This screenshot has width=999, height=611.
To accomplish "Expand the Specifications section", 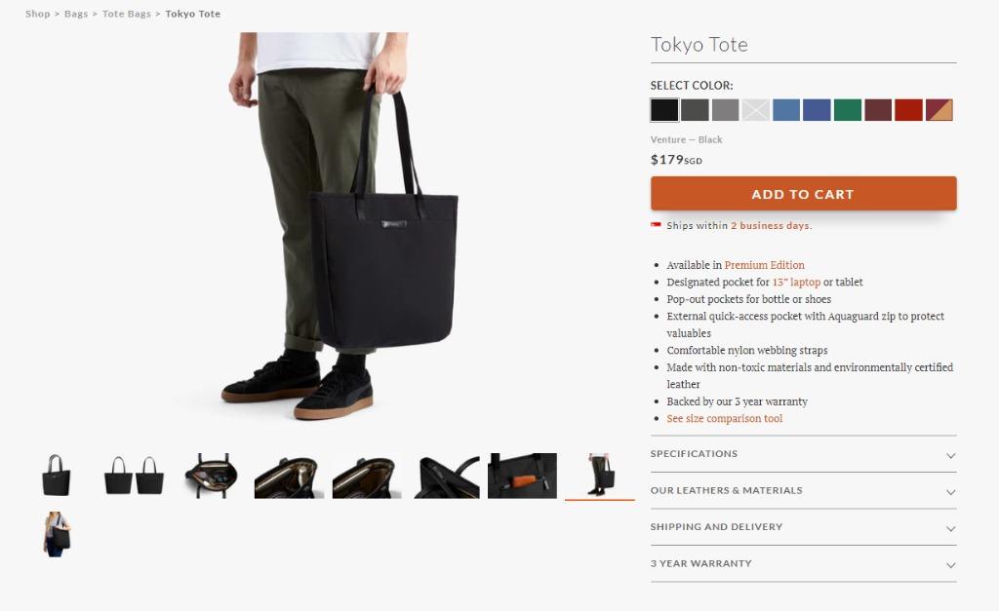I will click(x=804, y=454).
